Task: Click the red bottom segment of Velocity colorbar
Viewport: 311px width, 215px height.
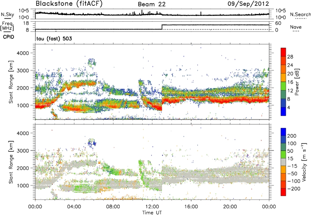Action: click(x=283, y=192)
